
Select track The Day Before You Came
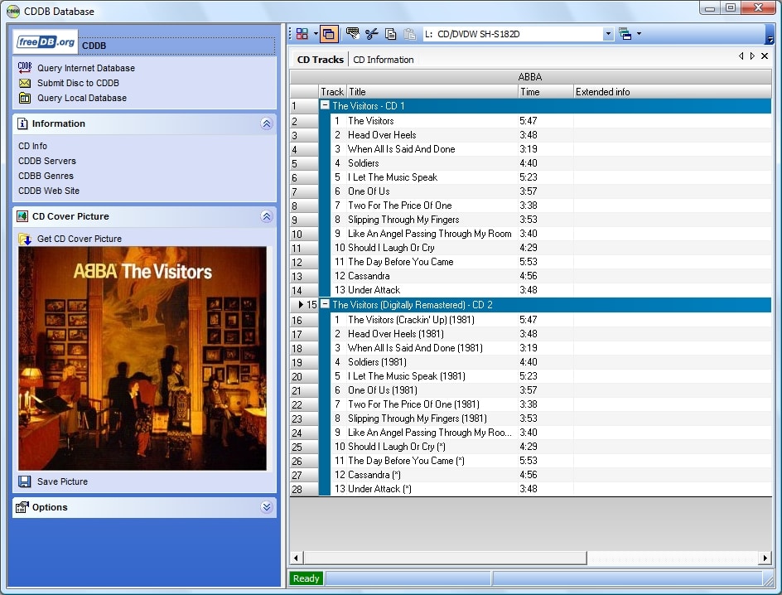click(400, 262)
